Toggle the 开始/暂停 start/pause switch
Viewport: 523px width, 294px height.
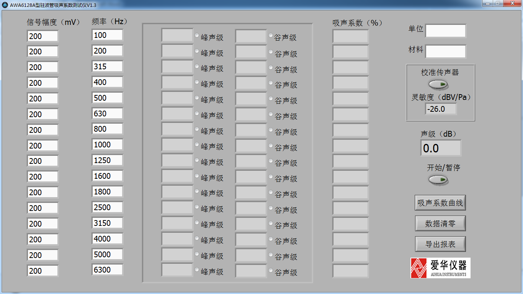pyautogui.click(x=438, y=180)
